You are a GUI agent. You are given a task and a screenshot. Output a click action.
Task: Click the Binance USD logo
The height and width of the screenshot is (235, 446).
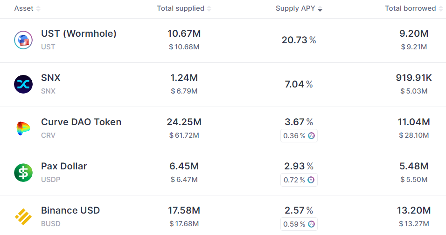pos(23,217)
